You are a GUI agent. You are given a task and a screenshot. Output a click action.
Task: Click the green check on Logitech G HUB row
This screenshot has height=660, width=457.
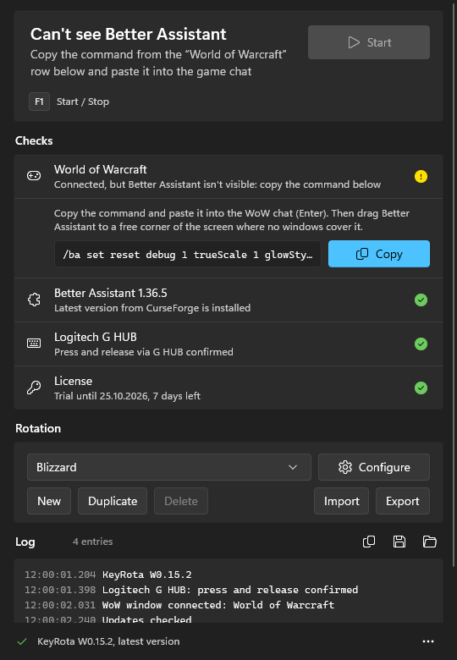pos(421,344)
